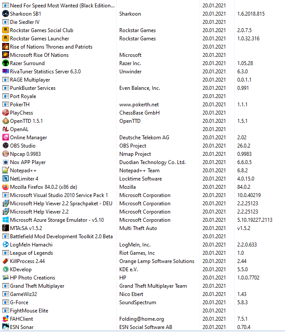This screenshot has height=332, width=285.
Task: Click publisher Multi Theft Auto
Action: pos(138,228)
